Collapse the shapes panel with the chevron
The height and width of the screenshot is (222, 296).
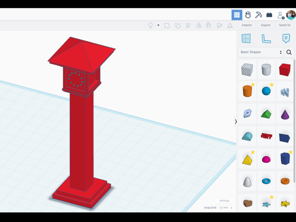tap(236, 122)
